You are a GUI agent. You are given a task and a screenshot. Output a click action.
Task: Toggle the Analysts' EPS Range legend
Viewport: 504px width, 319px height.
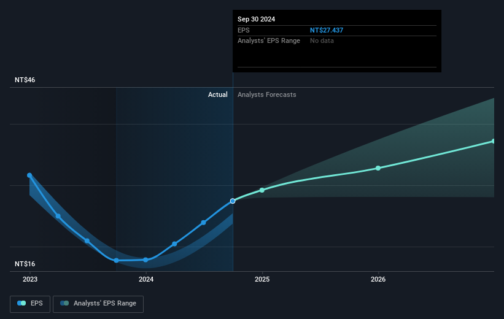tap(98, 304)
